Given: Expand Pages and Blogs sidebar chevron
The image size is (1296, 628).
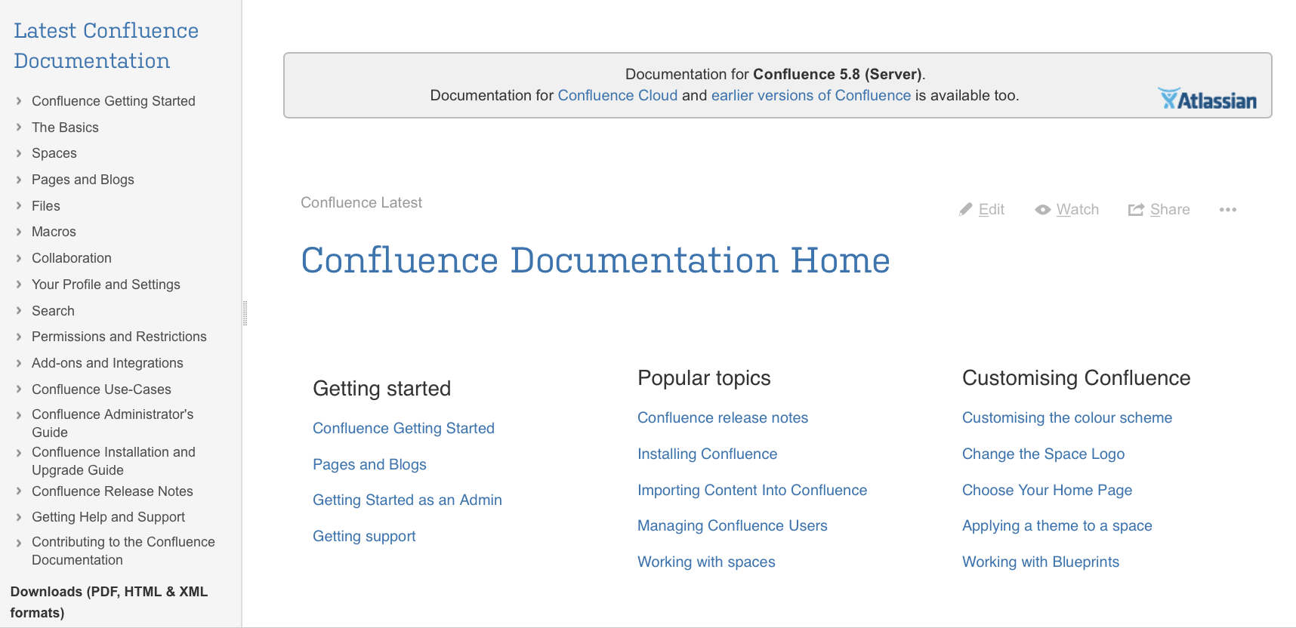Looking at the screenshot, I should coord(19,180).
